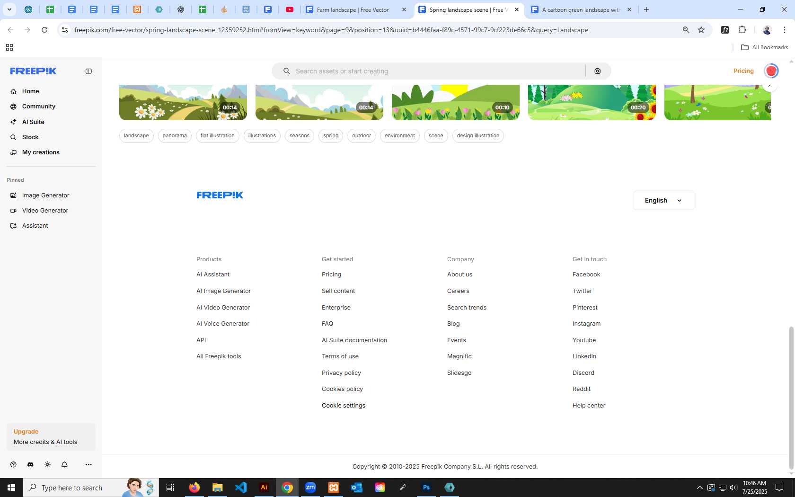Open Chrome apps grid shortcut
795x497 pixels.
9,47
